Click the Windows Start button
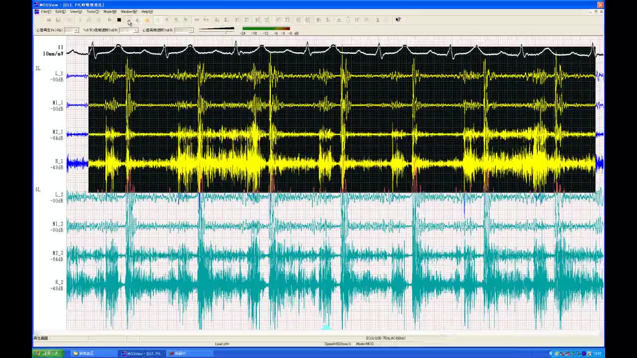637x358 pixels. pos(47,354)
